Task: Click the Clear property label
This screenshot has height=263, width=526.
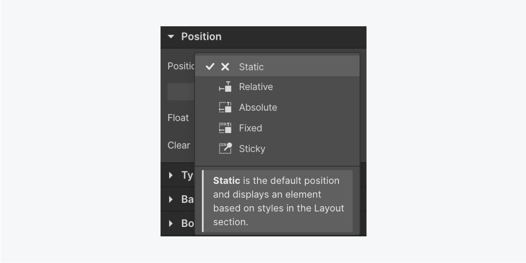Action: click(179, 145)
